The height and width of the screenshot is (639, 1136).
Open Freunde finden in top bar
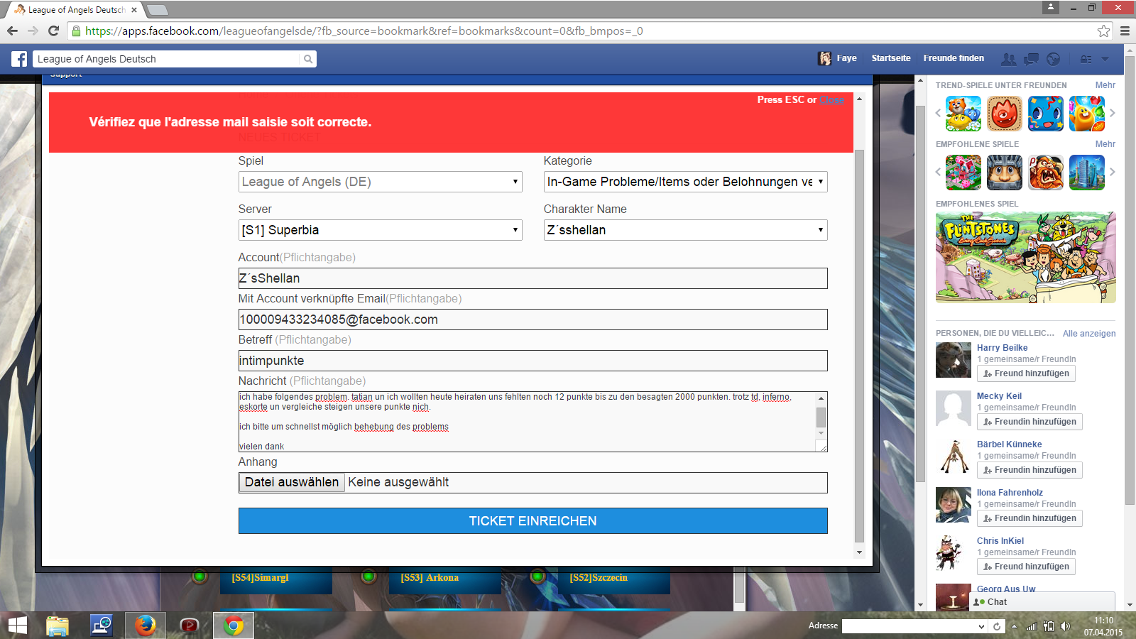pyautogui.click(x=954, y=58)
